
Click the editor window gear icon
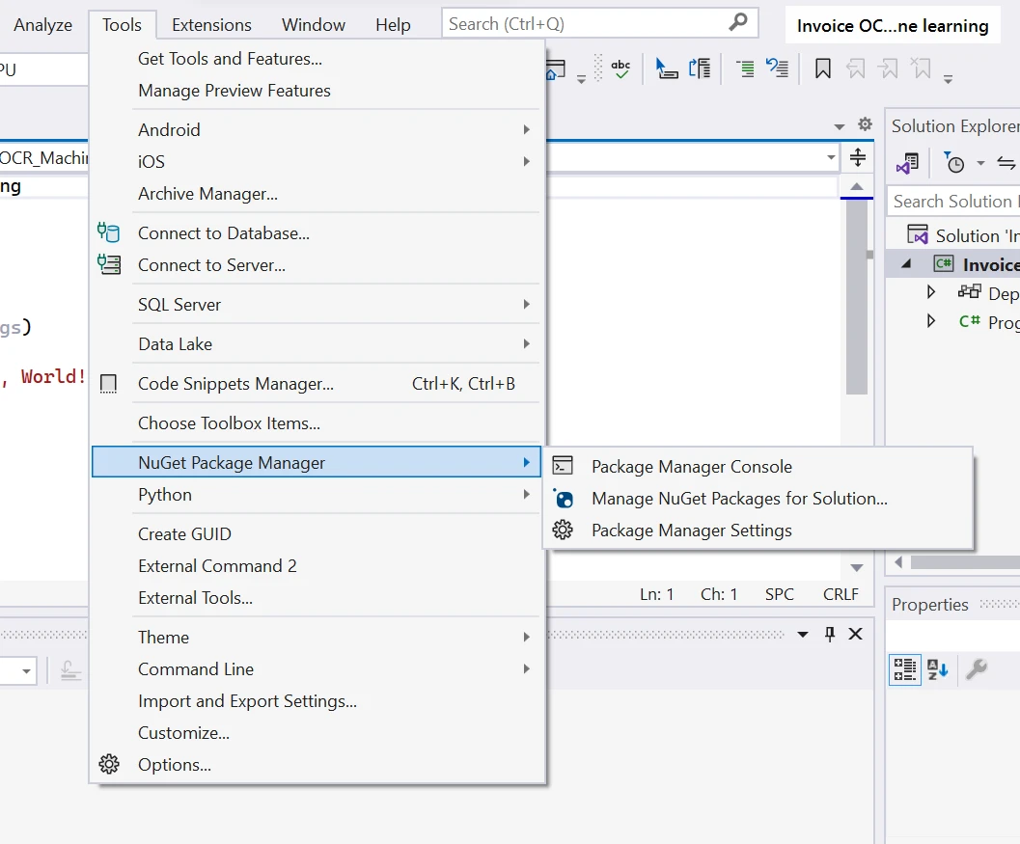(865, 124)
